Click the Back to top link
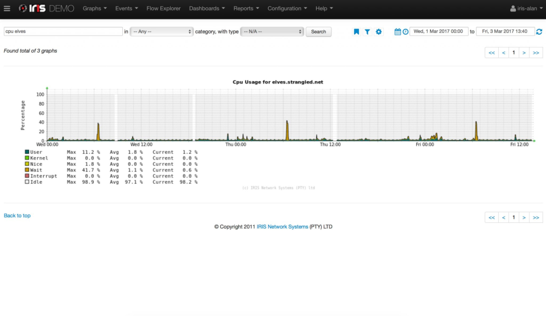 17,216
